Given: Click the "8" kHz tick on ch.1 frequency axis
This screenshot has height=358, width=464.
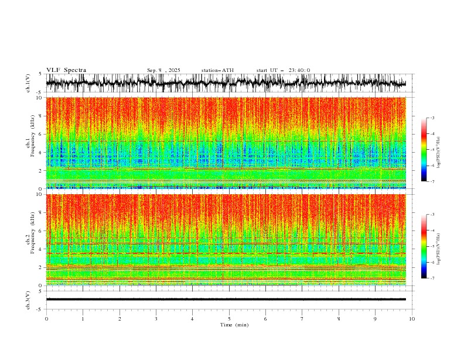Looking at the screenshot, I should pyautogui.click(x=41, y=116).
